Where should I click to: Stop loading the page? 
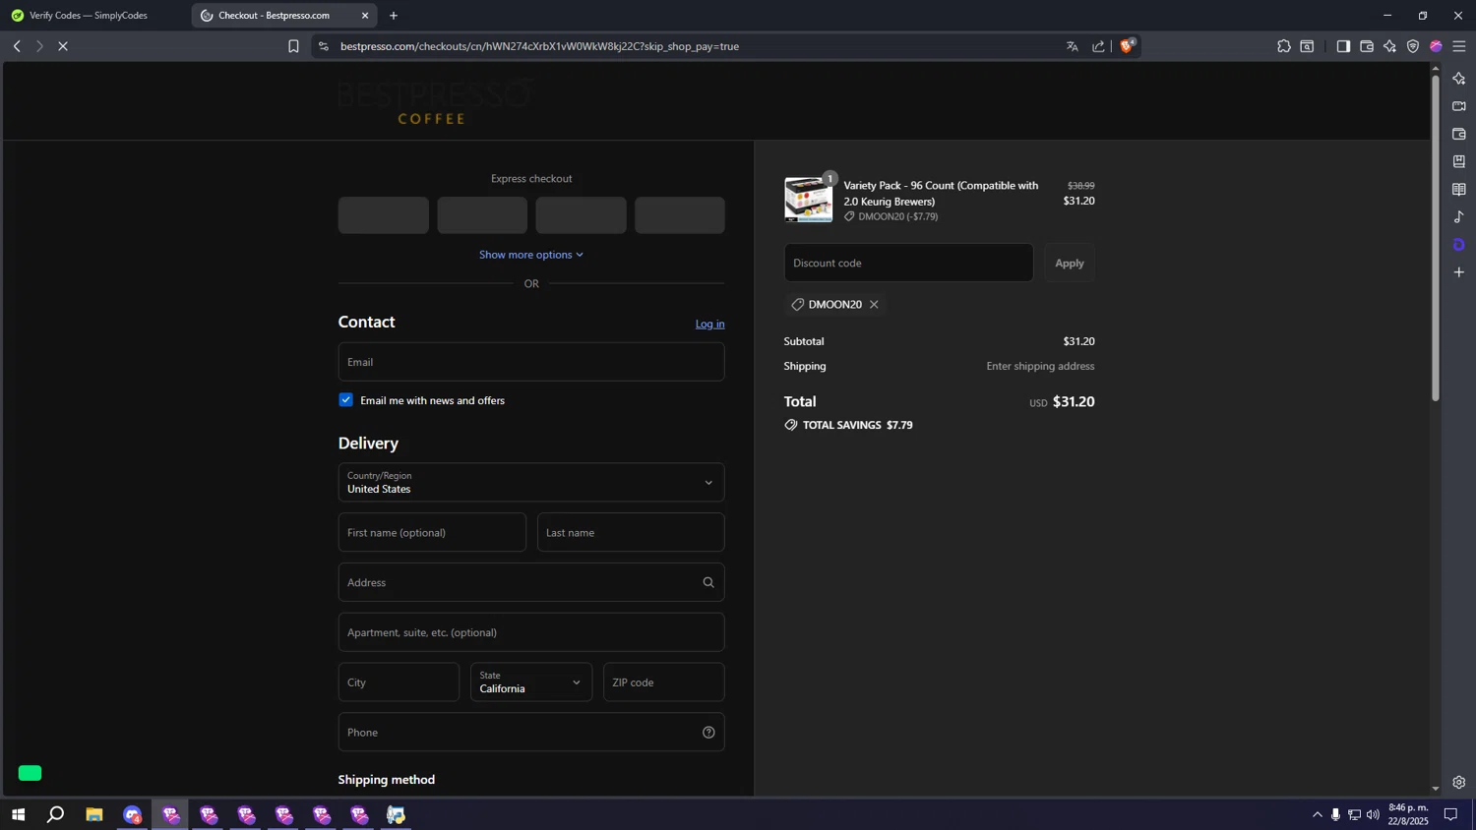point(63,46)
